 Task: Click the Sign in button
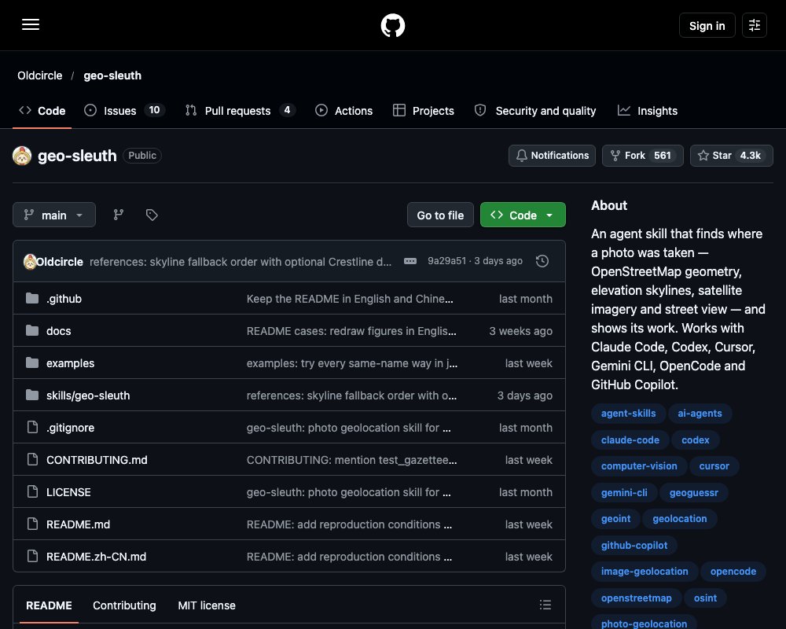tap(707, 25)
